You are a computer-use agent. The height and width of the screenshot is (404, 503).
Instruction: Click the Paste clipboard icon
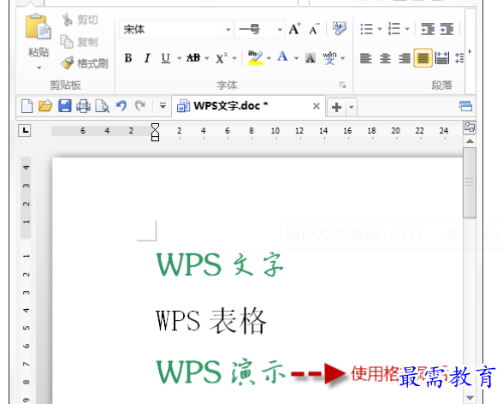(38, 27)
